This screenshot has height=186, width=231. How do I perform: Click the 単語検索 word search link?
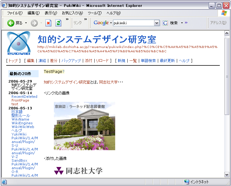pyautogui.click(x=148, y=60)
